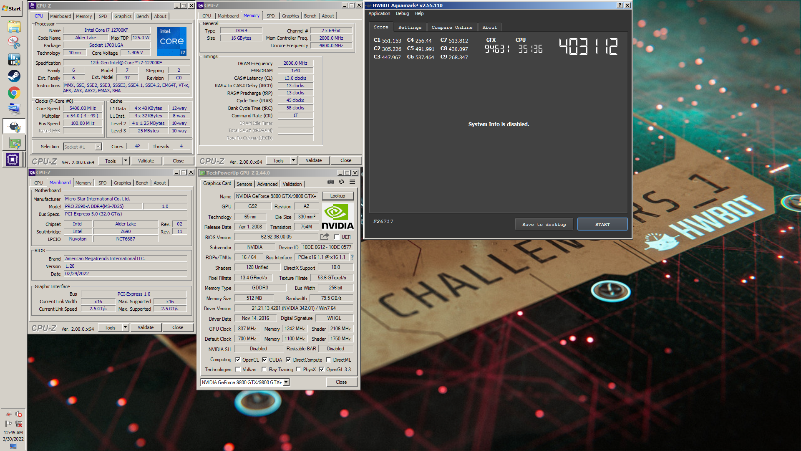
Task: Click the GPU Name field in GPU-Z
Action: 277,196
